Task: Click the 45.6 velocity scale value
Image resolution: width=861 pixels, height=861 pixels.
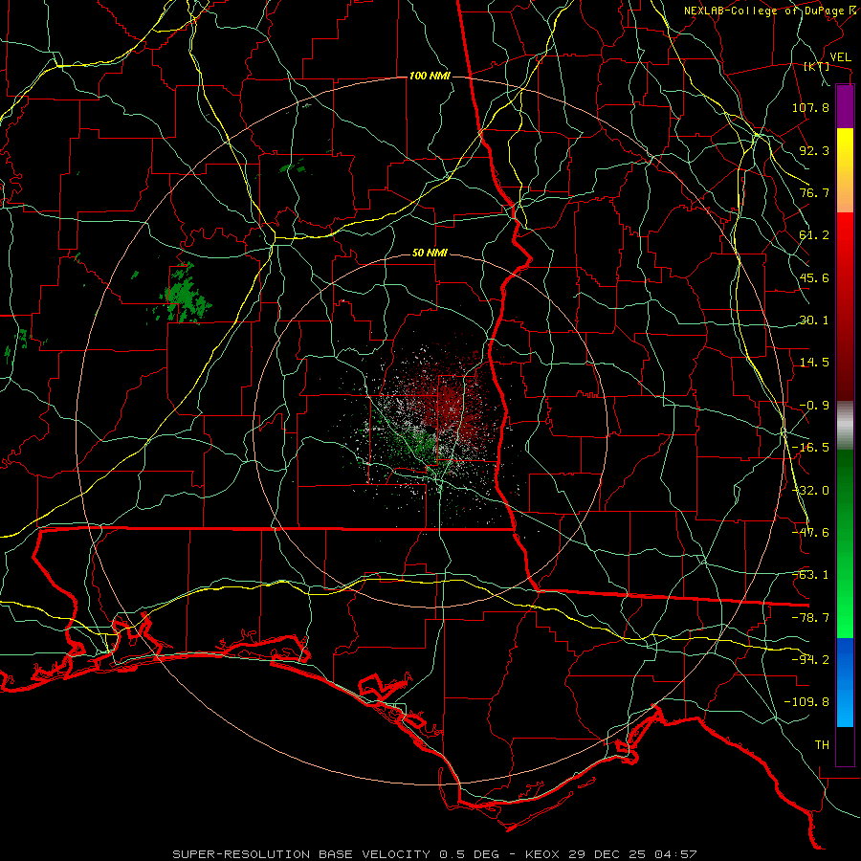Action: 814,277
